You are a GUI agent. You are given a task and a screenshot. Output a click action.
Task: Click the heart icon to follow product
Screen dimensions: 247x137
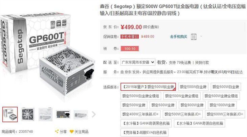[x=72, y=132]
